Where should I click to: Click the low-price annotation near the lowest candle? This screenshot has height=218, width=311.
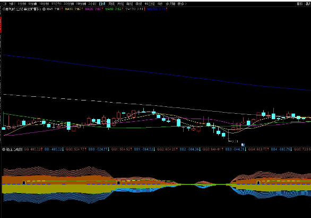[234, 141]
